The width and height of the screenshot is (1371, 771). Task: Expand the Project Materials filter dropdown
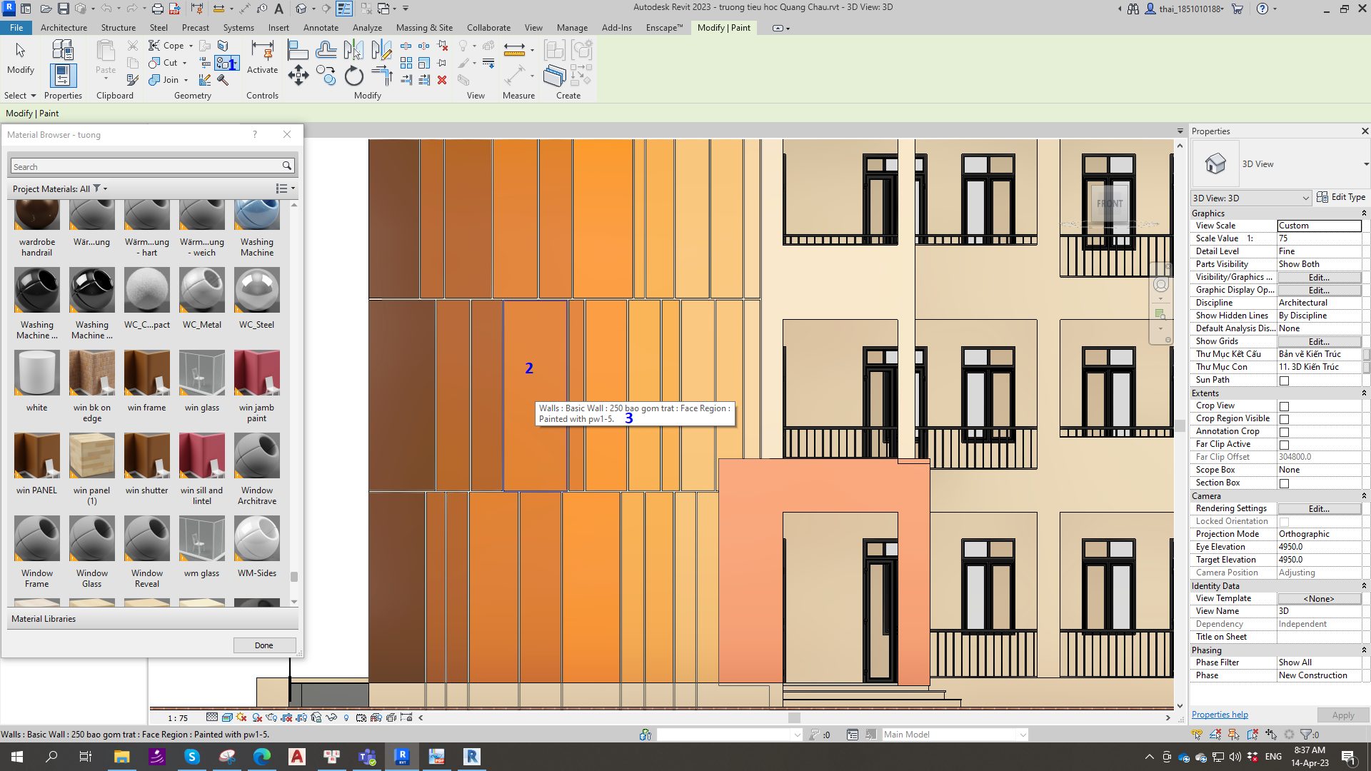(x=105, y=188)
